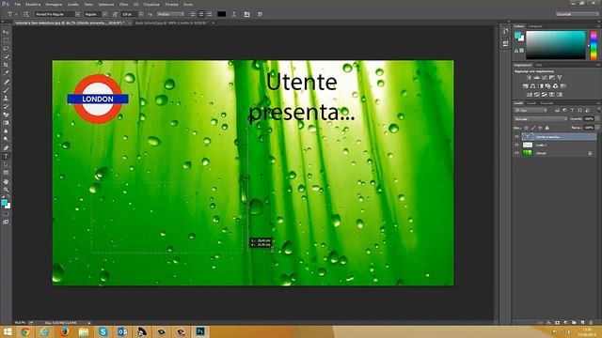Screen dimensions: 602x338
Task: Hide the Sfondo layer
Action: click(516, 153)
